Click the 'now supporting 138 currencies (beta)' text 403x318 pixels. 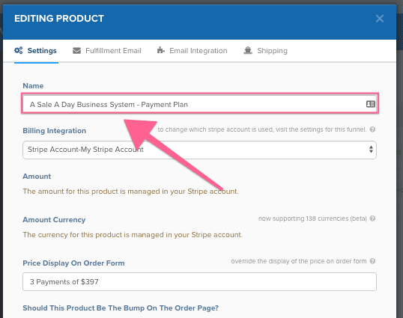point(312,218)
